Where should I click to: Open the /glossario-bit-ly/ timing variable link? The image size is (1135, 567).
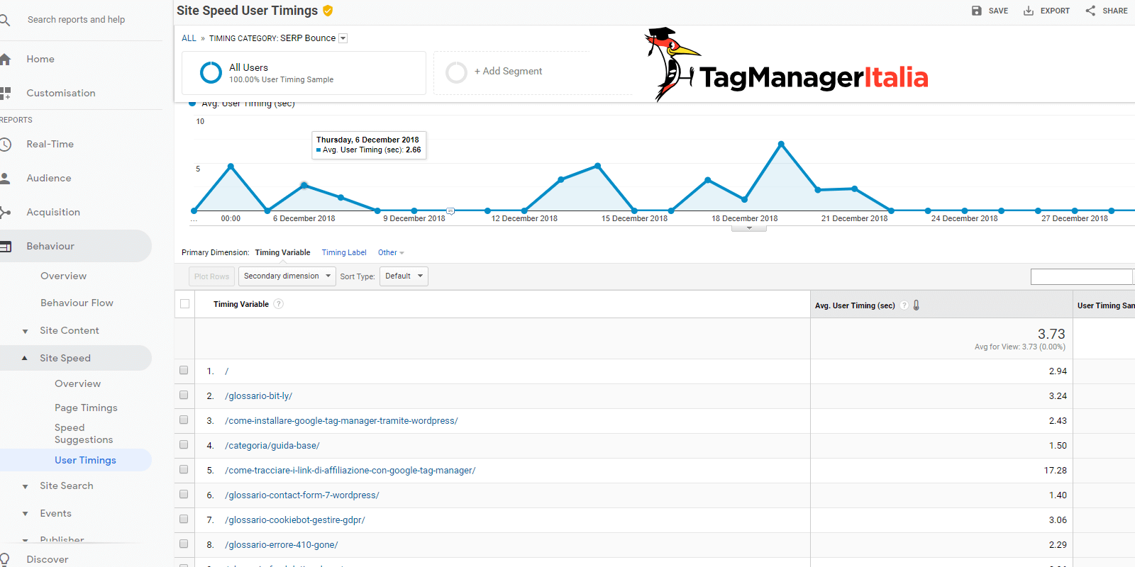click(x=258, y=396)
